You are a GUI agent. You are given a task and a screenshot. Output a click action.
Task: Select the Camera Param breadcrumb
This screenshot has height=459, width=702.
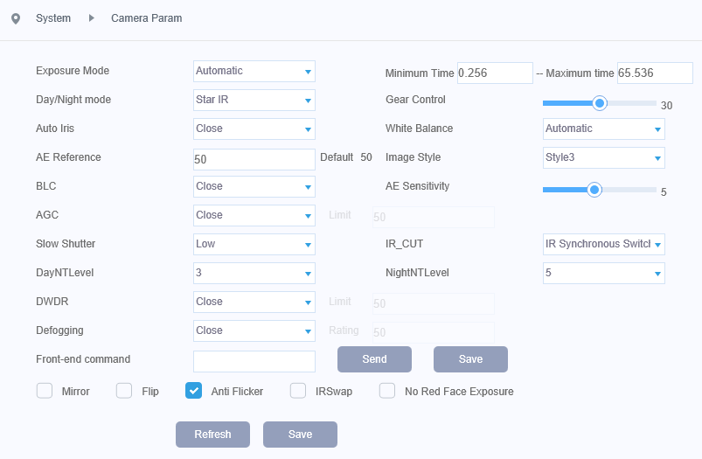[x=146, y=18]
